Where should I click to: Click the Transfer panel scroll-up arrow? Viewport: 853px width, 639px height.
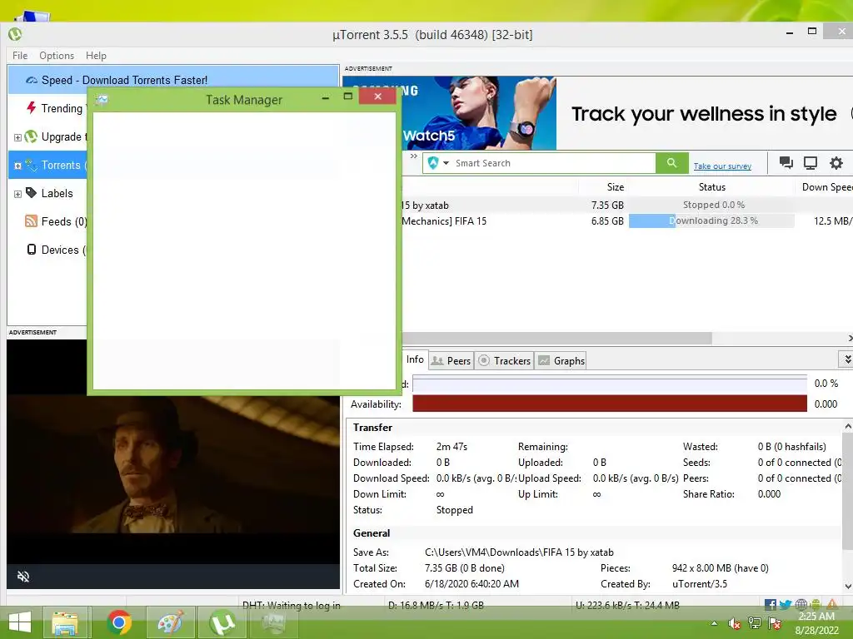847,427
